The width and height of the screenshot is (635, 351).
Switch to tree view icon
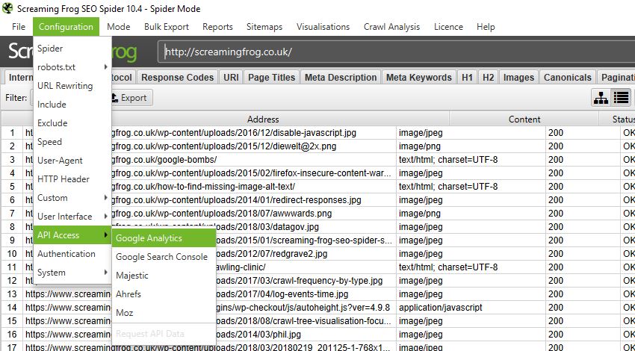600,98
